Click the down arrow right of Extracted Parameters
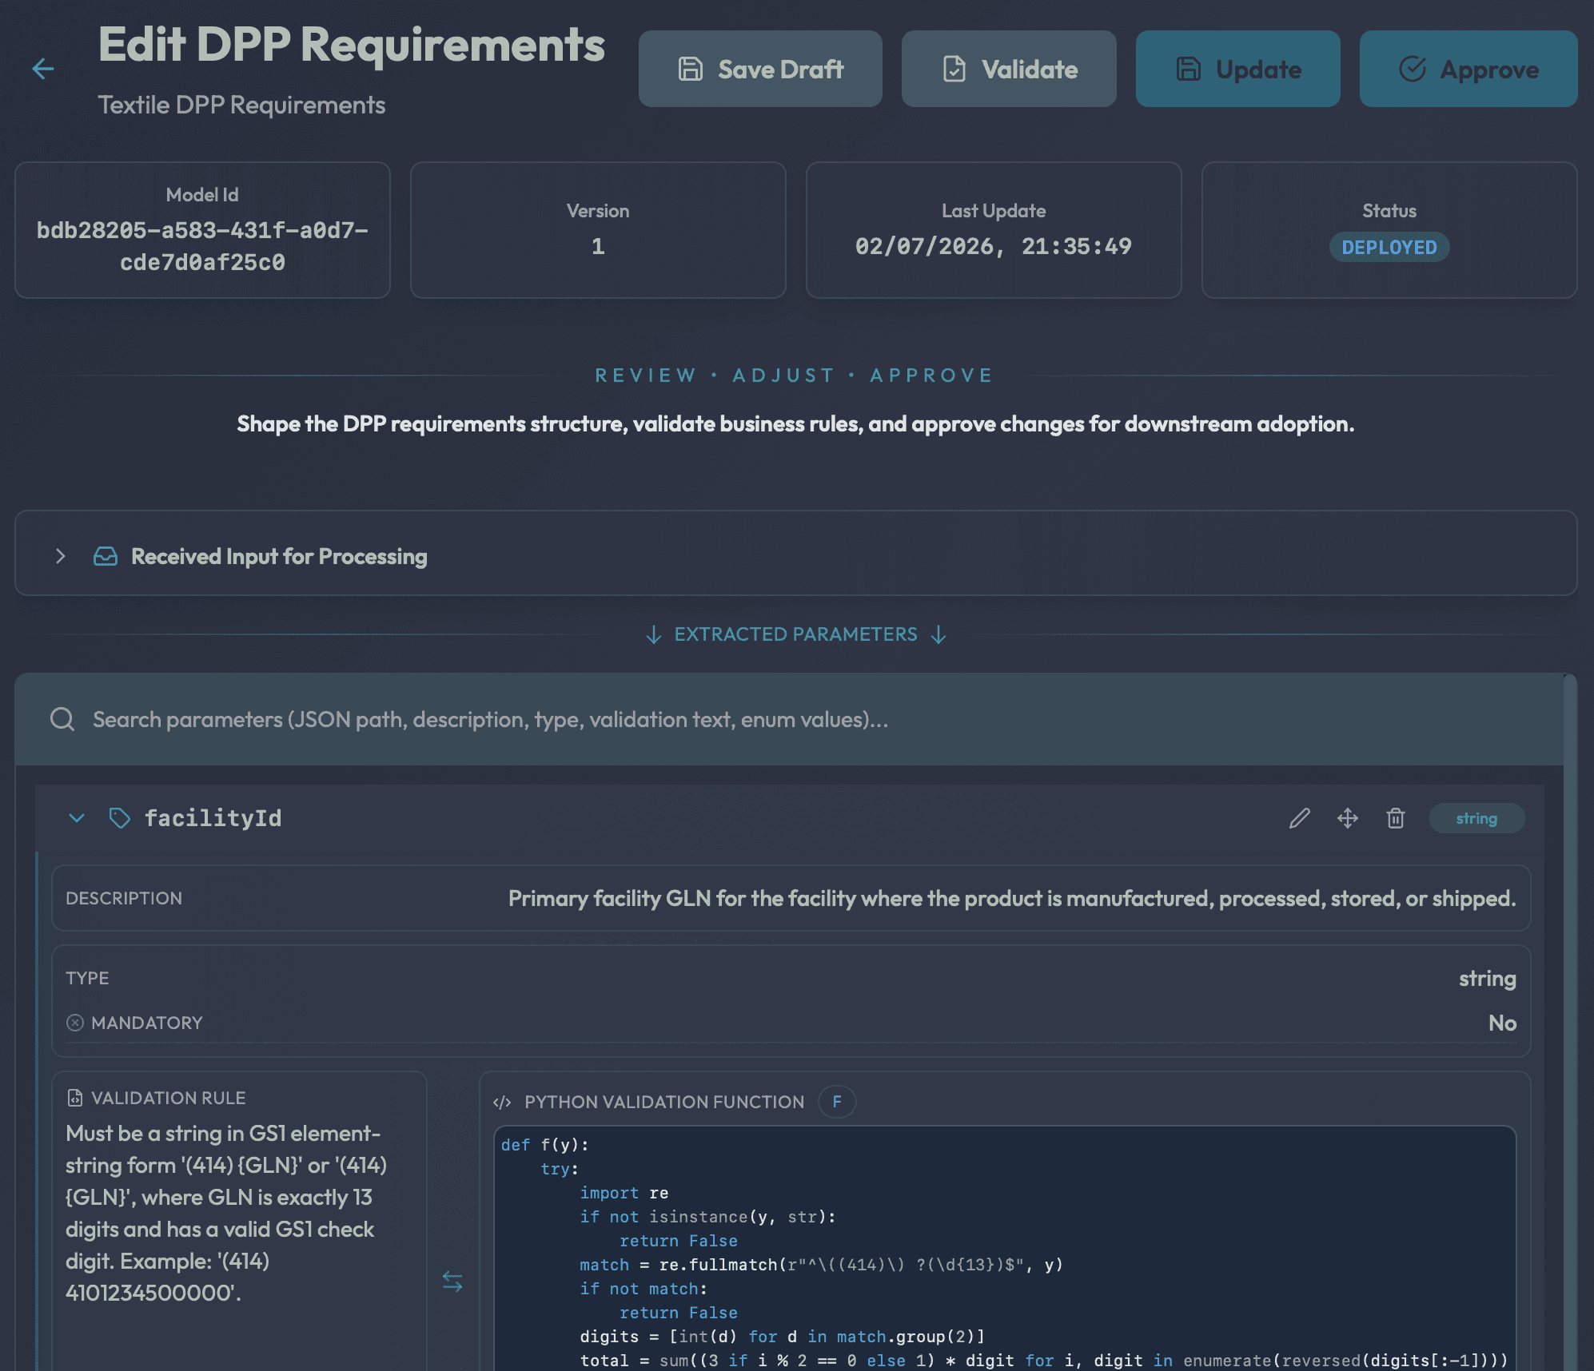The width and height of the screenshot is (1594, 1371). [x=939, y=634]
